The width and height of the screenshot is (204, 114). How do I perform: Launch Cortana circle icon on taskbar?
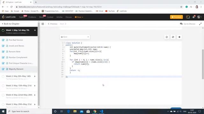tap(55, 111)
